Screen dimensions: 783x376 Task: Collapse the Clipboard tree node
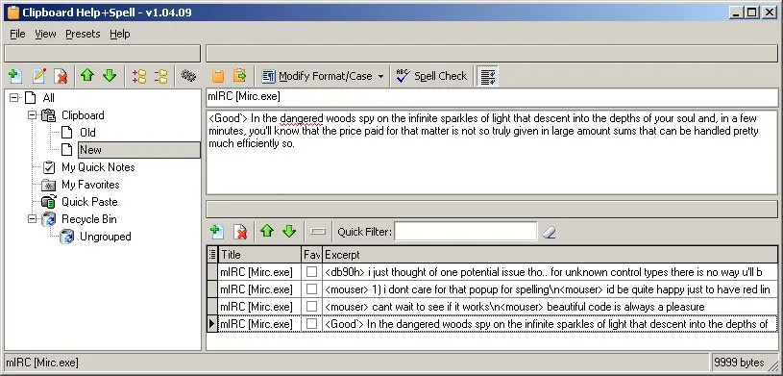tap(32, 115)
